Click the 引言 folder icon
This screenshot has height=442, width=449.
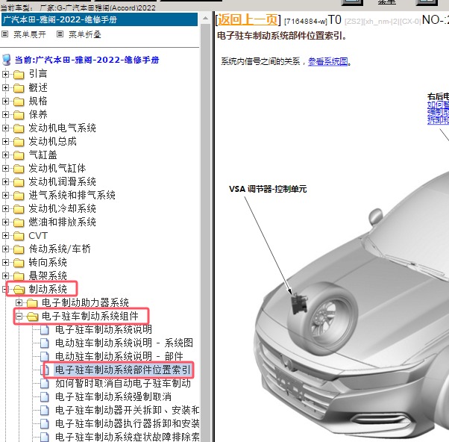pyautogui.click(x=19, y=74)
